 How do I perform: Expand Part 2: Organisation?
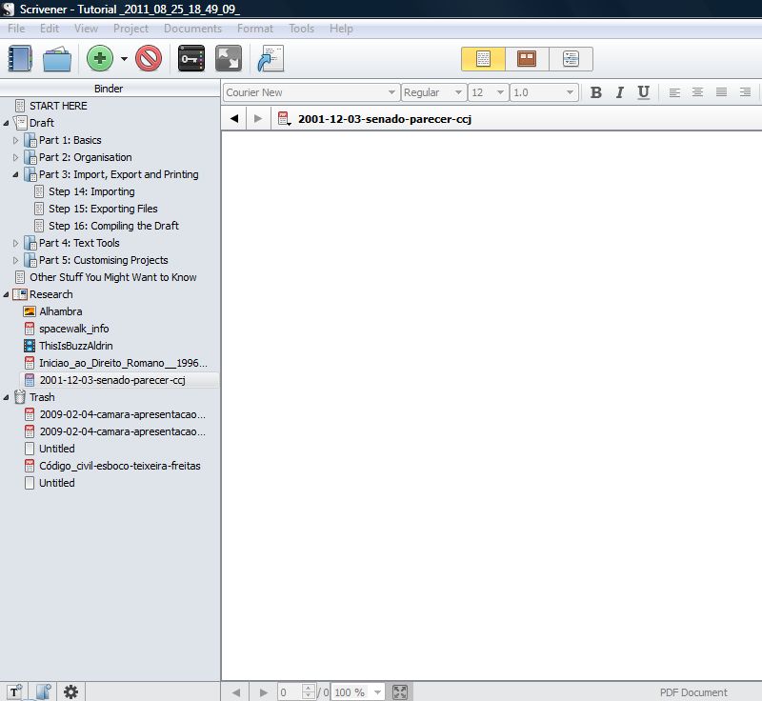coord(15,157)
